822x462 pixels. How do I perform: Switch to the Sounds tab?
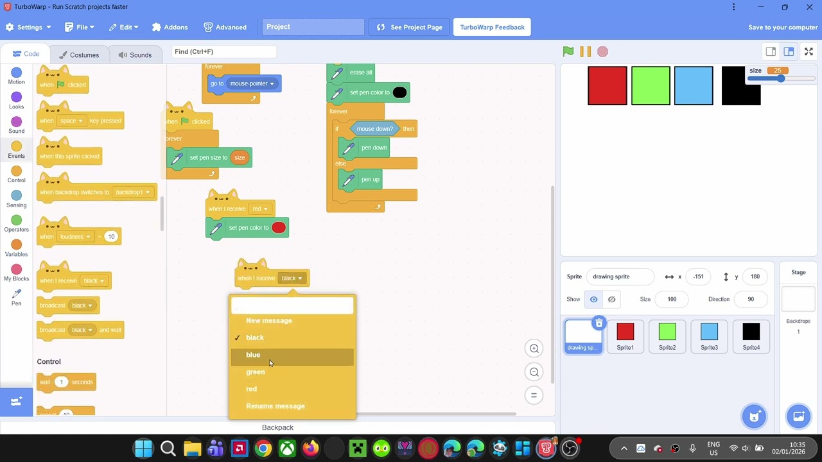point(135,55)
